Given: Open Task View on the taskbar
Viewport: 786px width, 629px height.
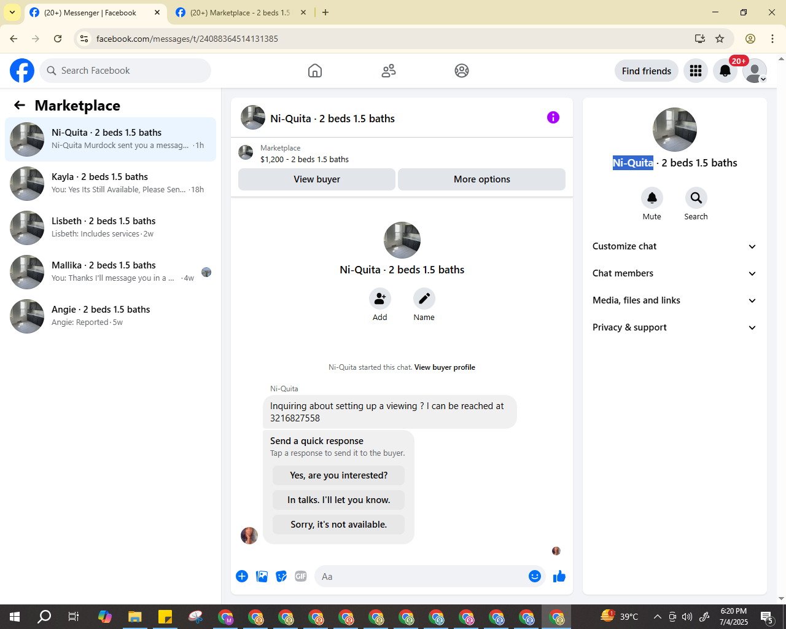Looking at the screenshot, I should pos(74,617).
